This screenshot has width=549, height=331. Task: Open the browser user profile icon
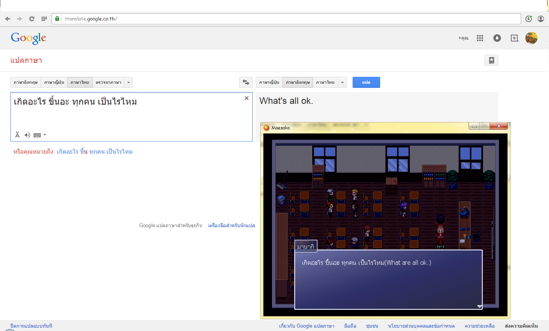pyautogui.click(x=541, y=19)
